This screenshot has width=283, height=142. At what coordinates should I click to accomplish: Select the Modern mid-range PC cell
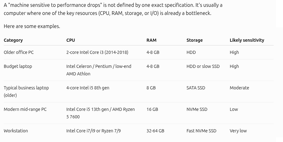point(25,109)
